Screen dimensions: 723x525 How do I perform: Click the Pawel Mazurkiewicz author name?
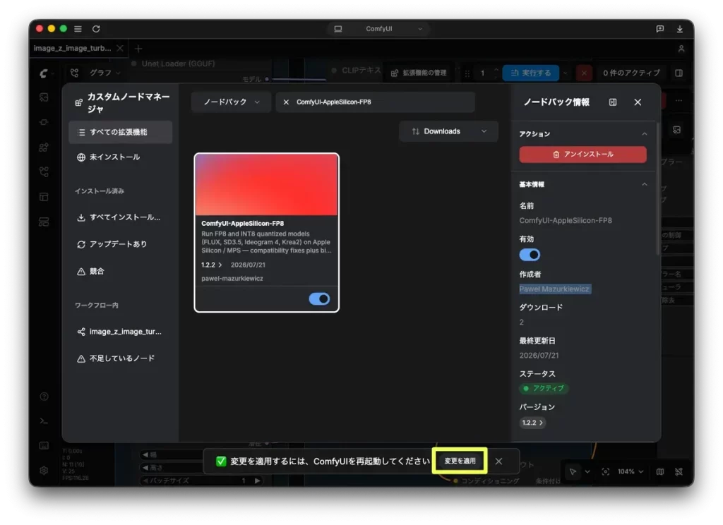click(x=554, y=289)
